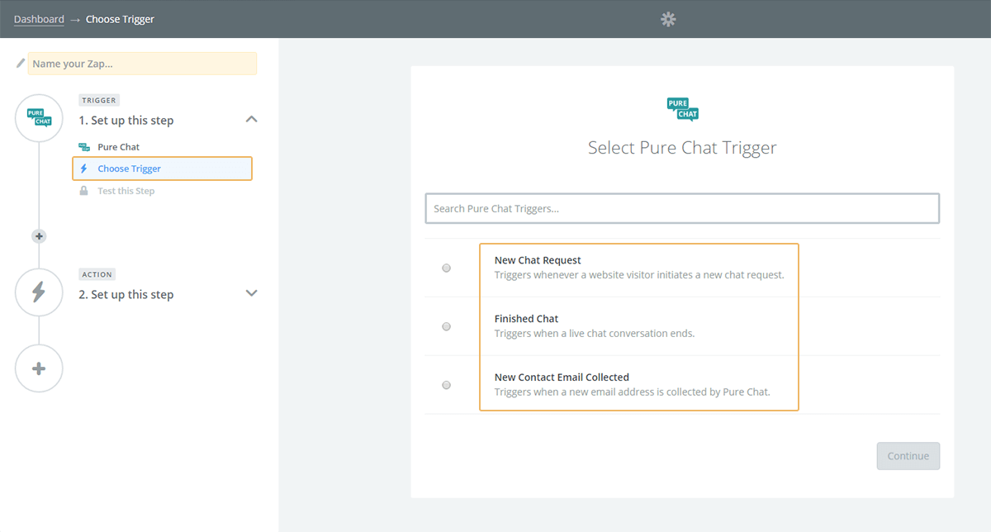Select the Finished Chat radio button
The image size is (991, 532).
[x=447, y=326]
